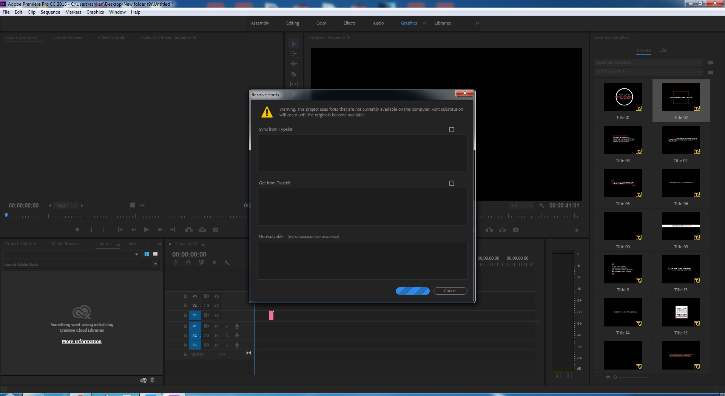Click Overwrite button in Source monitor

pos(202,229)
